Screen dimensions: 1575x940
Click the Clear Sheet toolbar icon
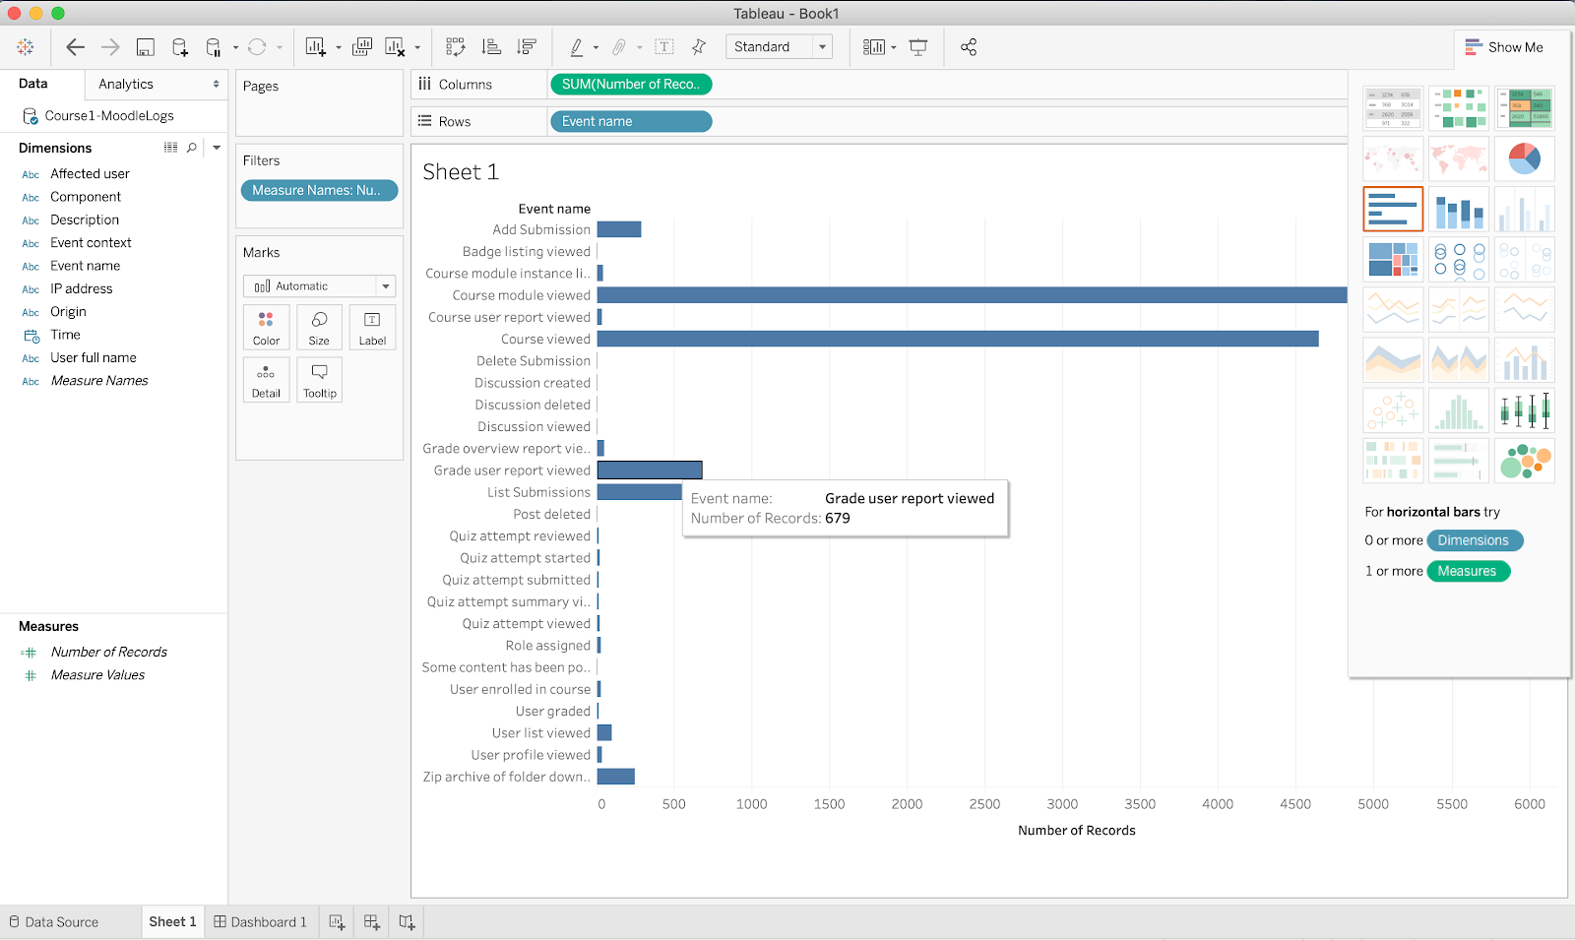click(x=396, y=47)
